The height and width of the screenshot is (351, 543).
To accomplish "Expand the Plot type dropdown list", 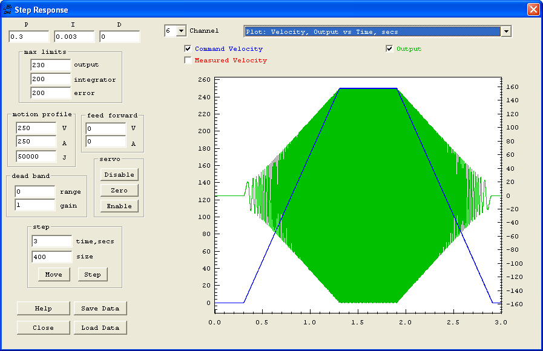I will coord(506,31).
